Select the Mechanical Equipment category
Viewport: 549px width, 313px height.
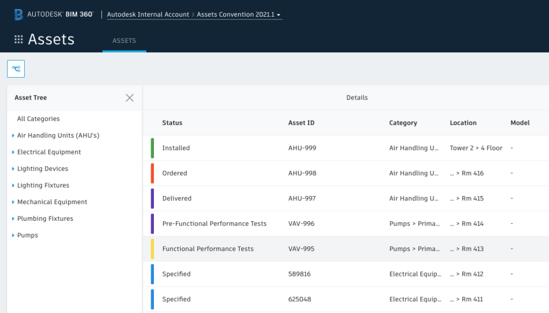pos(51,202)
